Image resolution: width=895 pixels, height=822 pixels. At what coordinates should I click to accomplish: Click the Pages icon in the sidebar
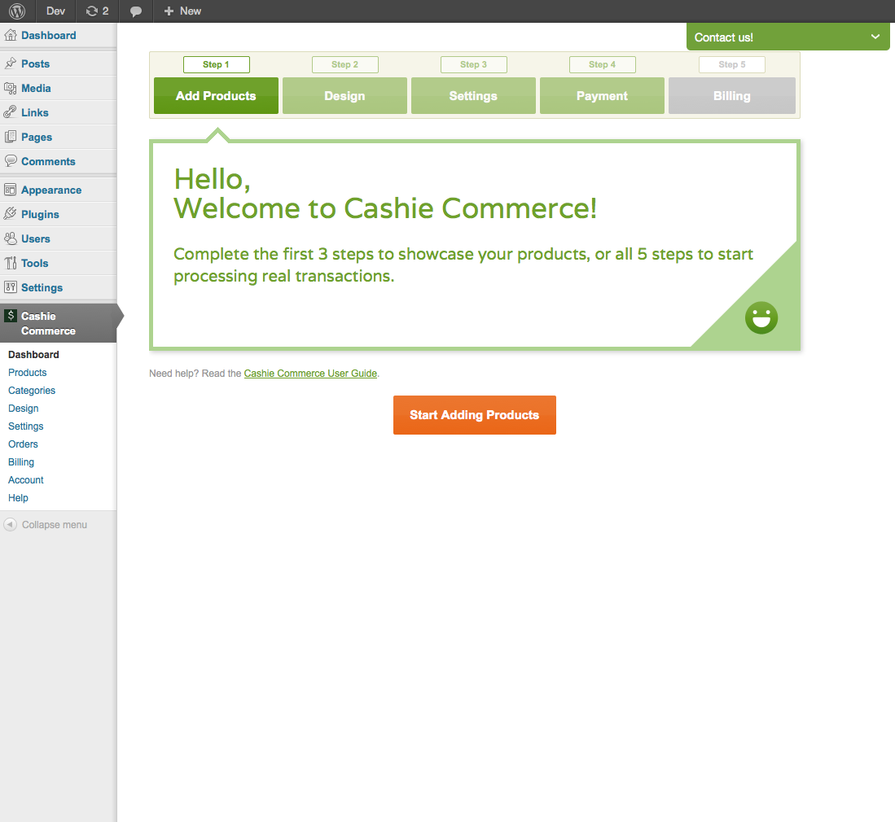(x=11, y=137)
